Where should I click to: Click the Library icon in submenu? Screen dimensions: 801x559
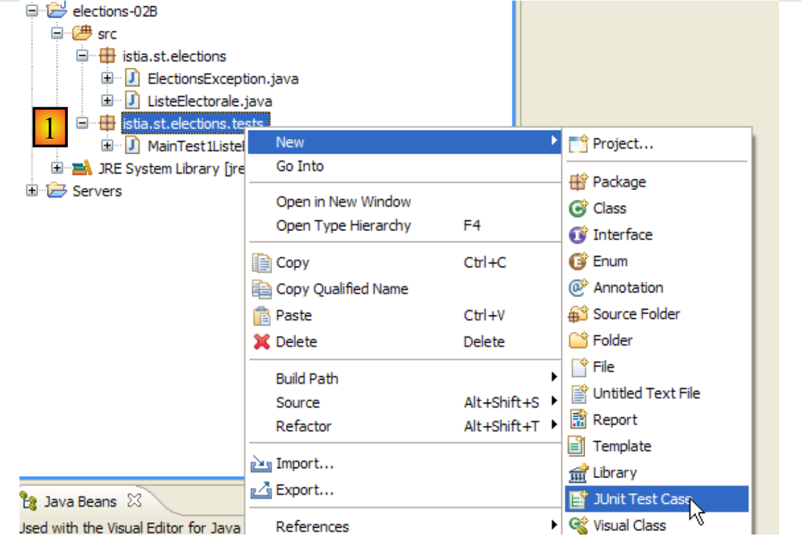577,474
